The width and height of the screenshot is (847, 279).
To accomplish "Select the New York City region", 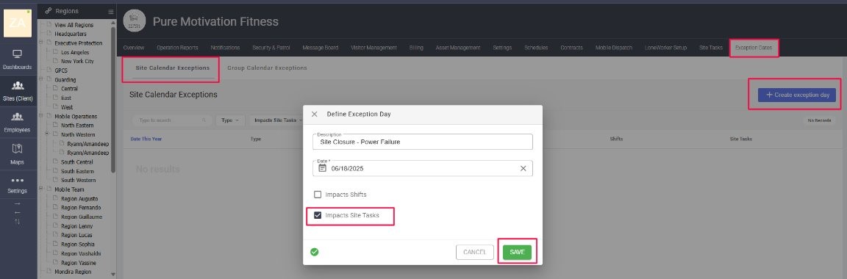I will 77,62.
